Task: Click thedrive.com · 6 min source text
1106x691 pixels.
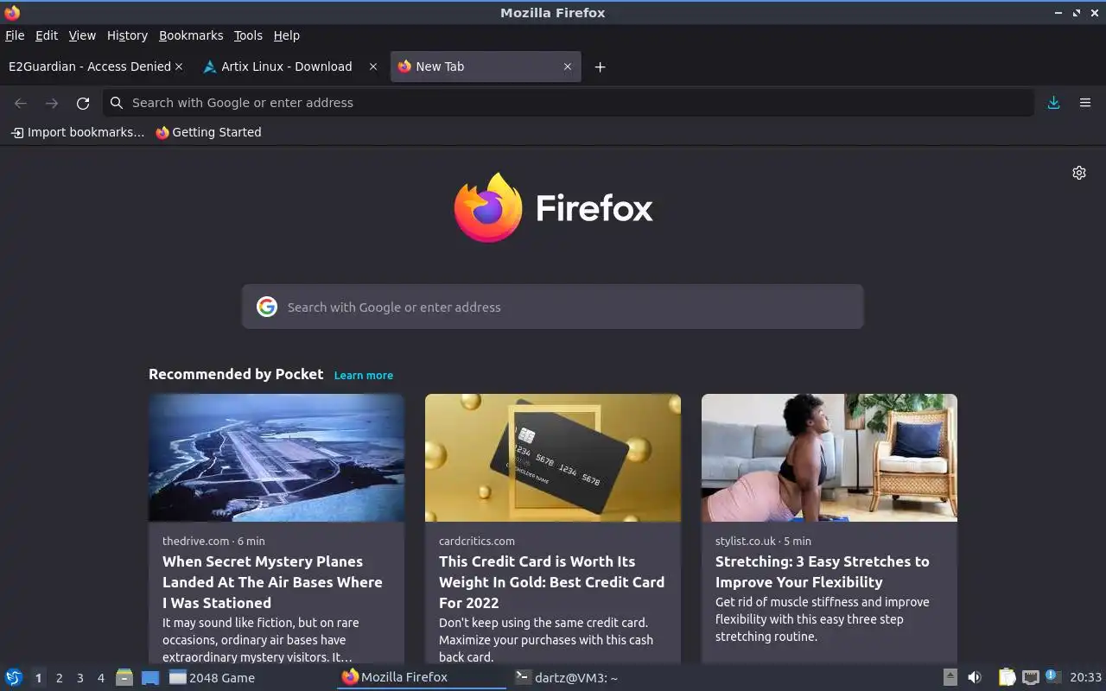Action: pos(213,541)
